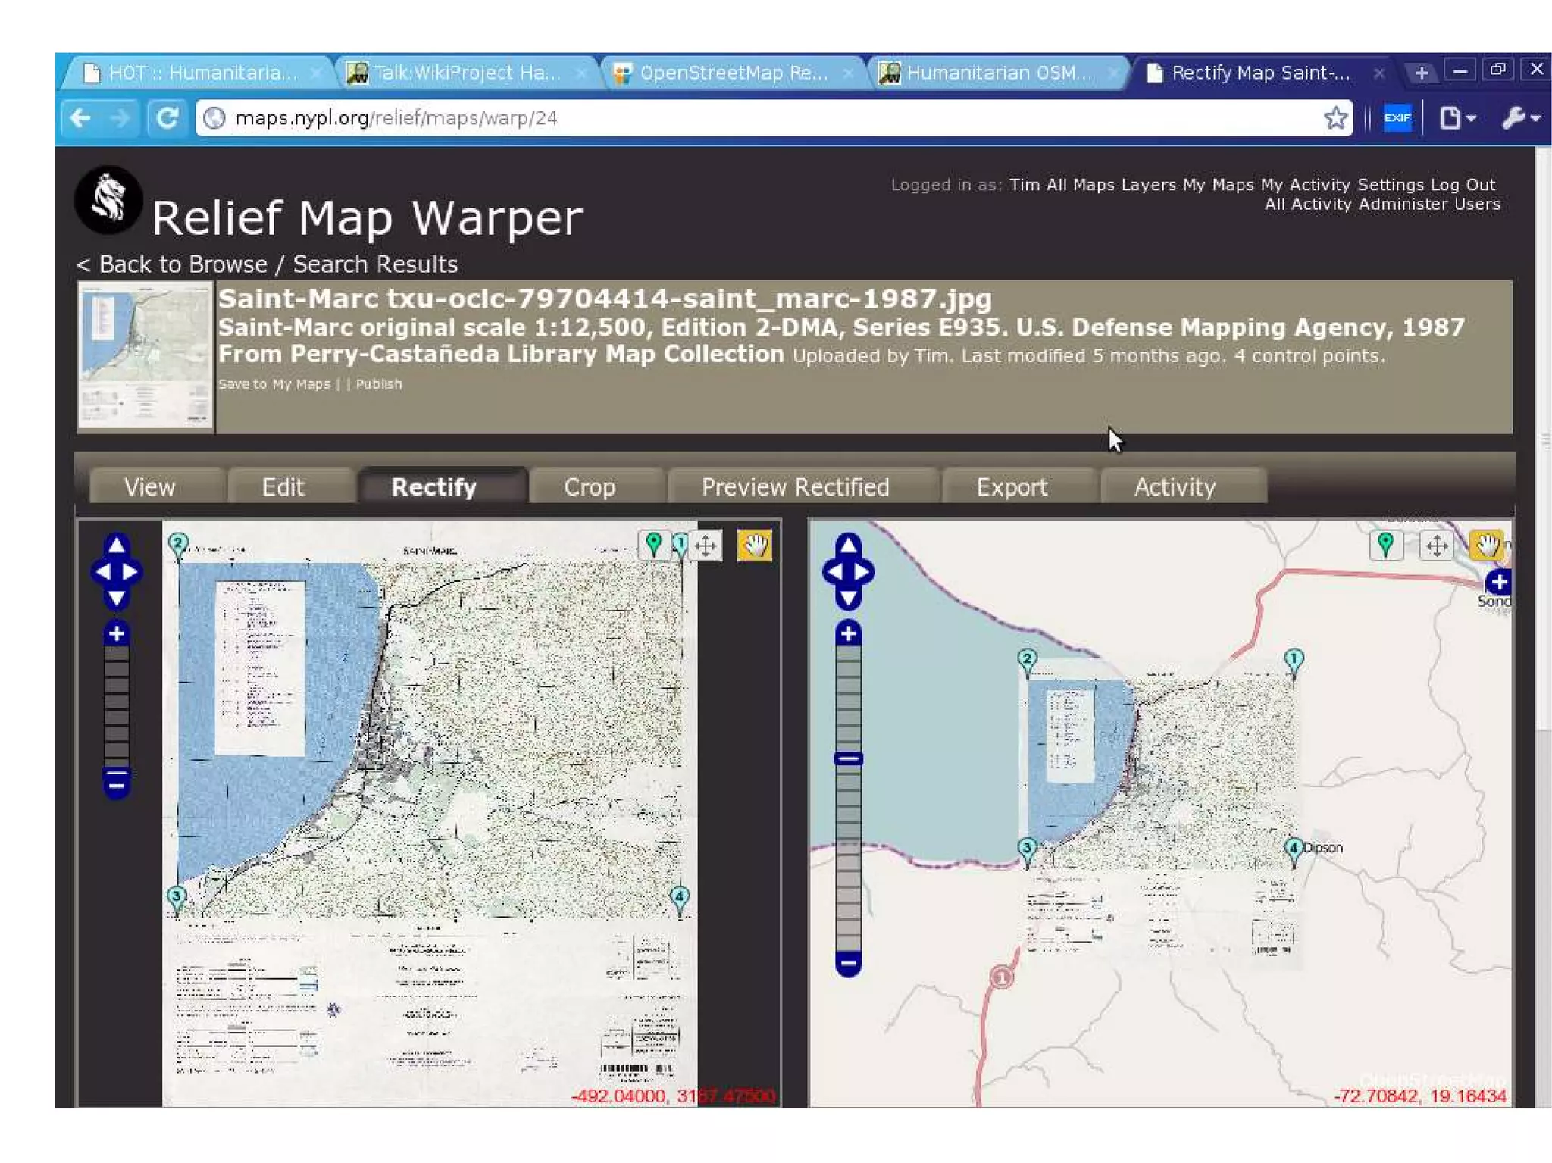Open the wrench settings dropdown in browser
The height and width of the screenshot is (1163, 1552).
(x=1520, y=118)
